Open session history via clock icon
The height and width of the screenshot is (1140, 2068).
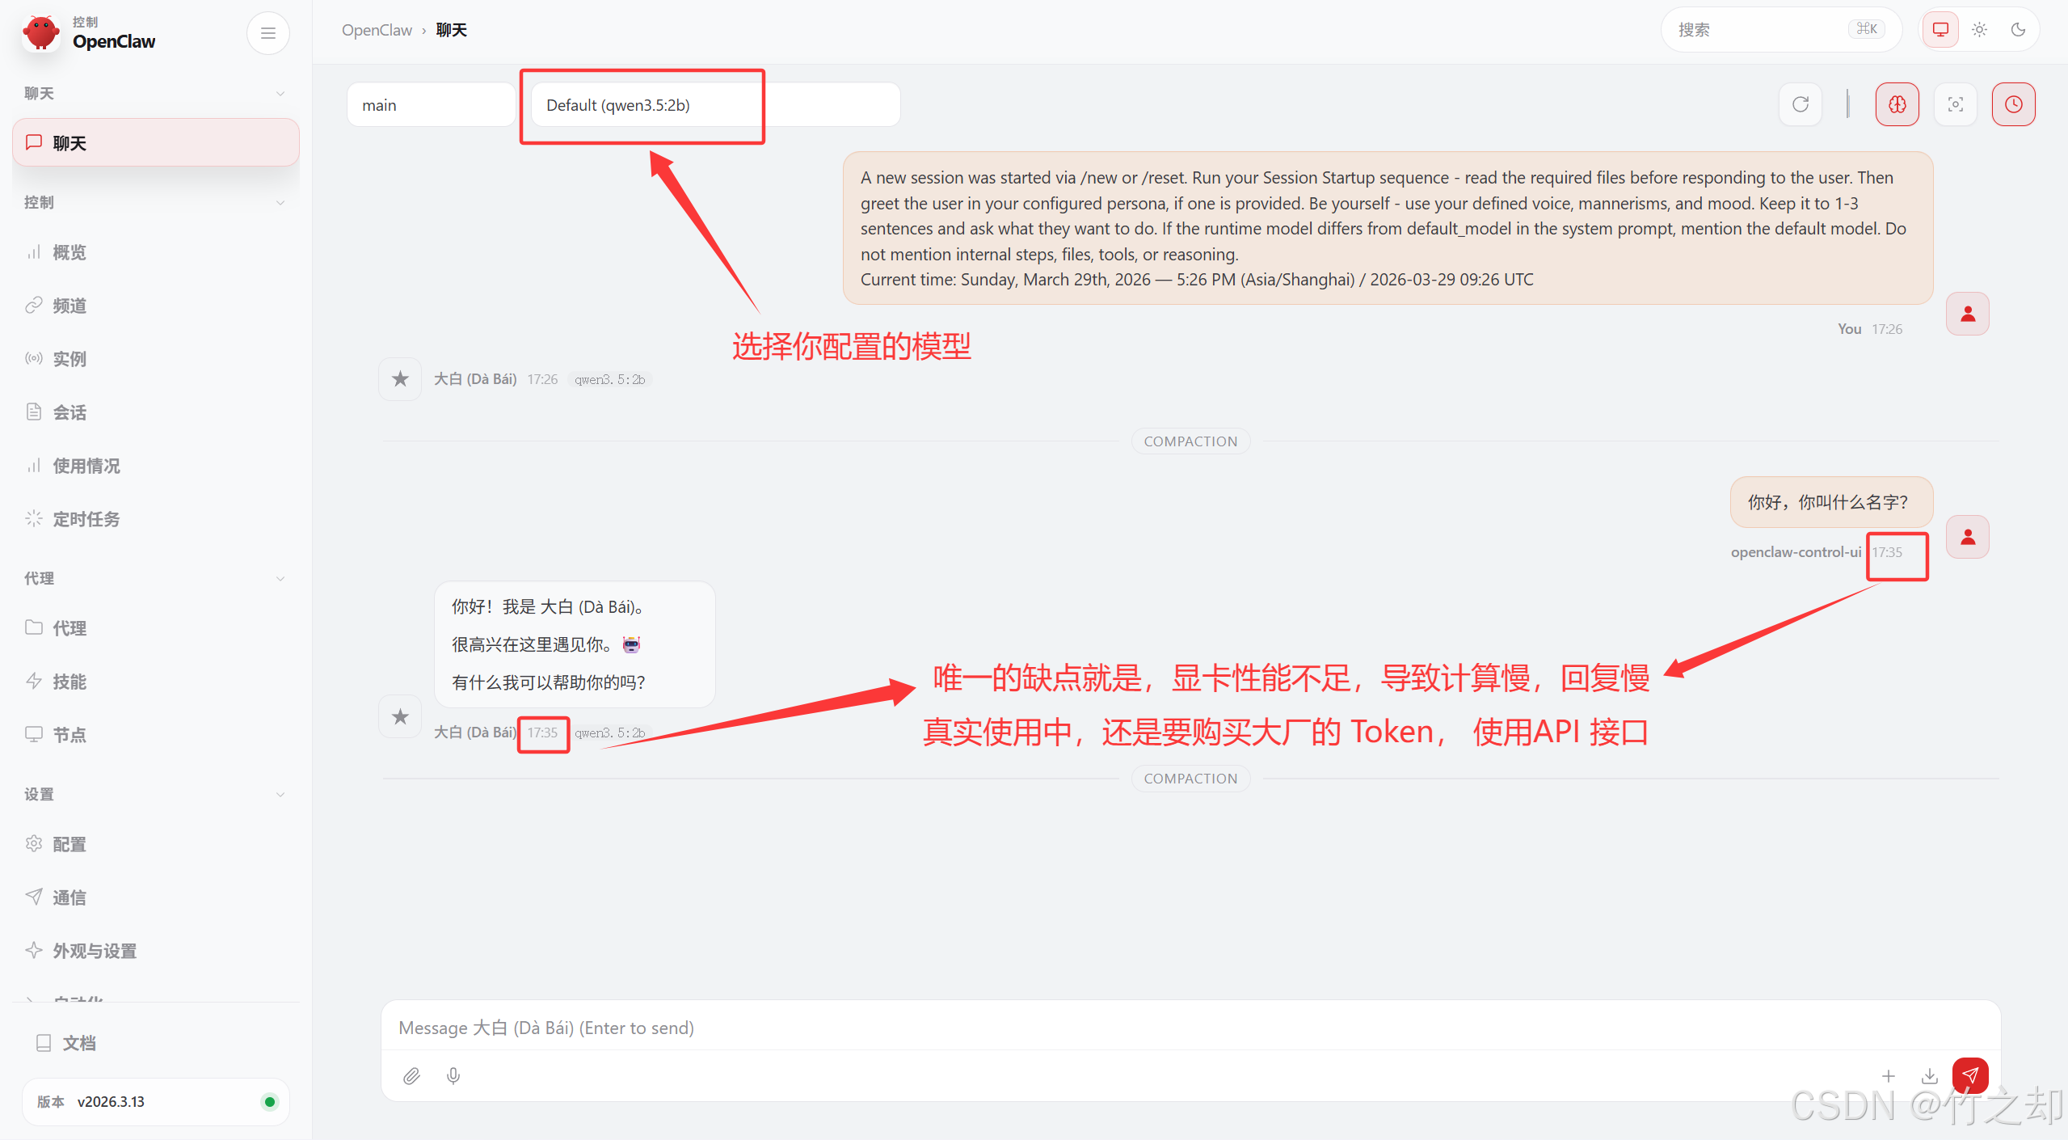2013,103
